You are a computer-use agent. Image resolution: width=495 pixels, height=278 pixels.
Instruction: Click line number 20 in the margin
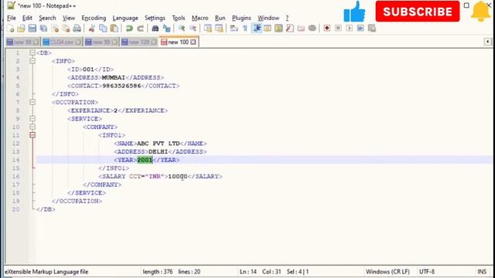pos(16,209)
